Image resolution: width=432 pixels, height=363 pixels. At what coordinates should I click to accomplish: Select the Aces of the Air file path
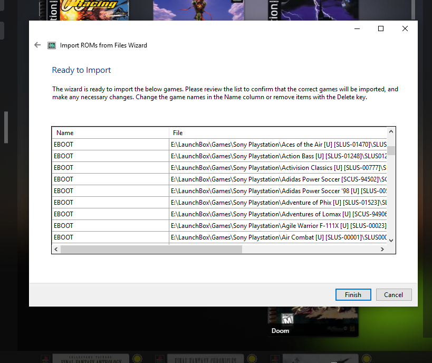pyautogui.click(x=277, y=145)
